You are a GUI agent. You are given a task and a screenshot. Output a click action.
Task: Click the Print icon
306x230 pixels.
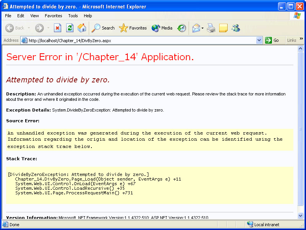click(x=211, y=28)
